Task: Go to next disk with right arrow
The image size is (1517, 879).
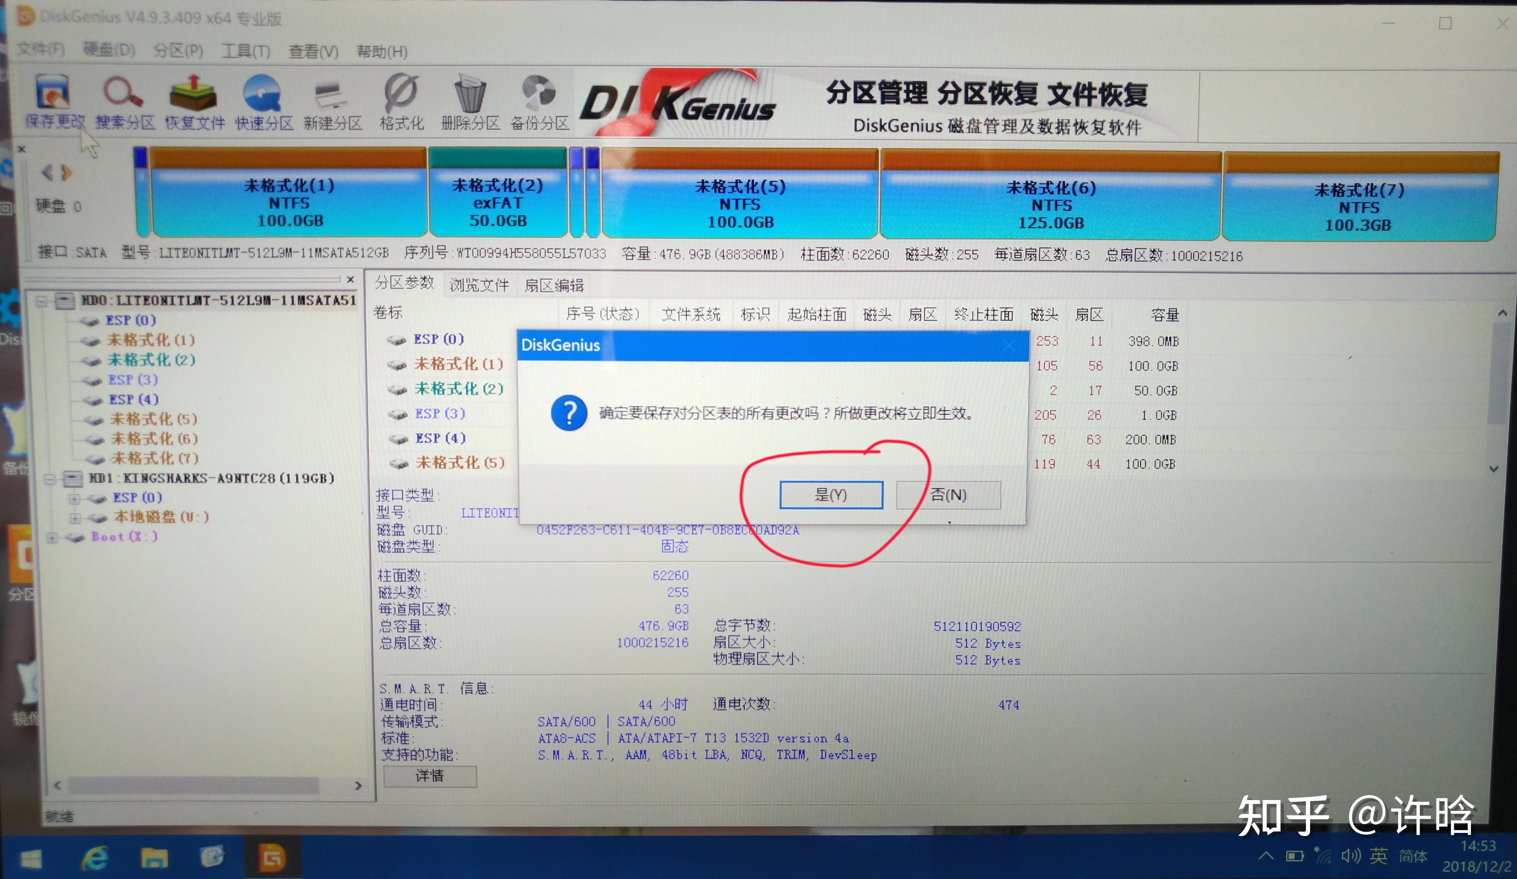Action: [67, 173]
